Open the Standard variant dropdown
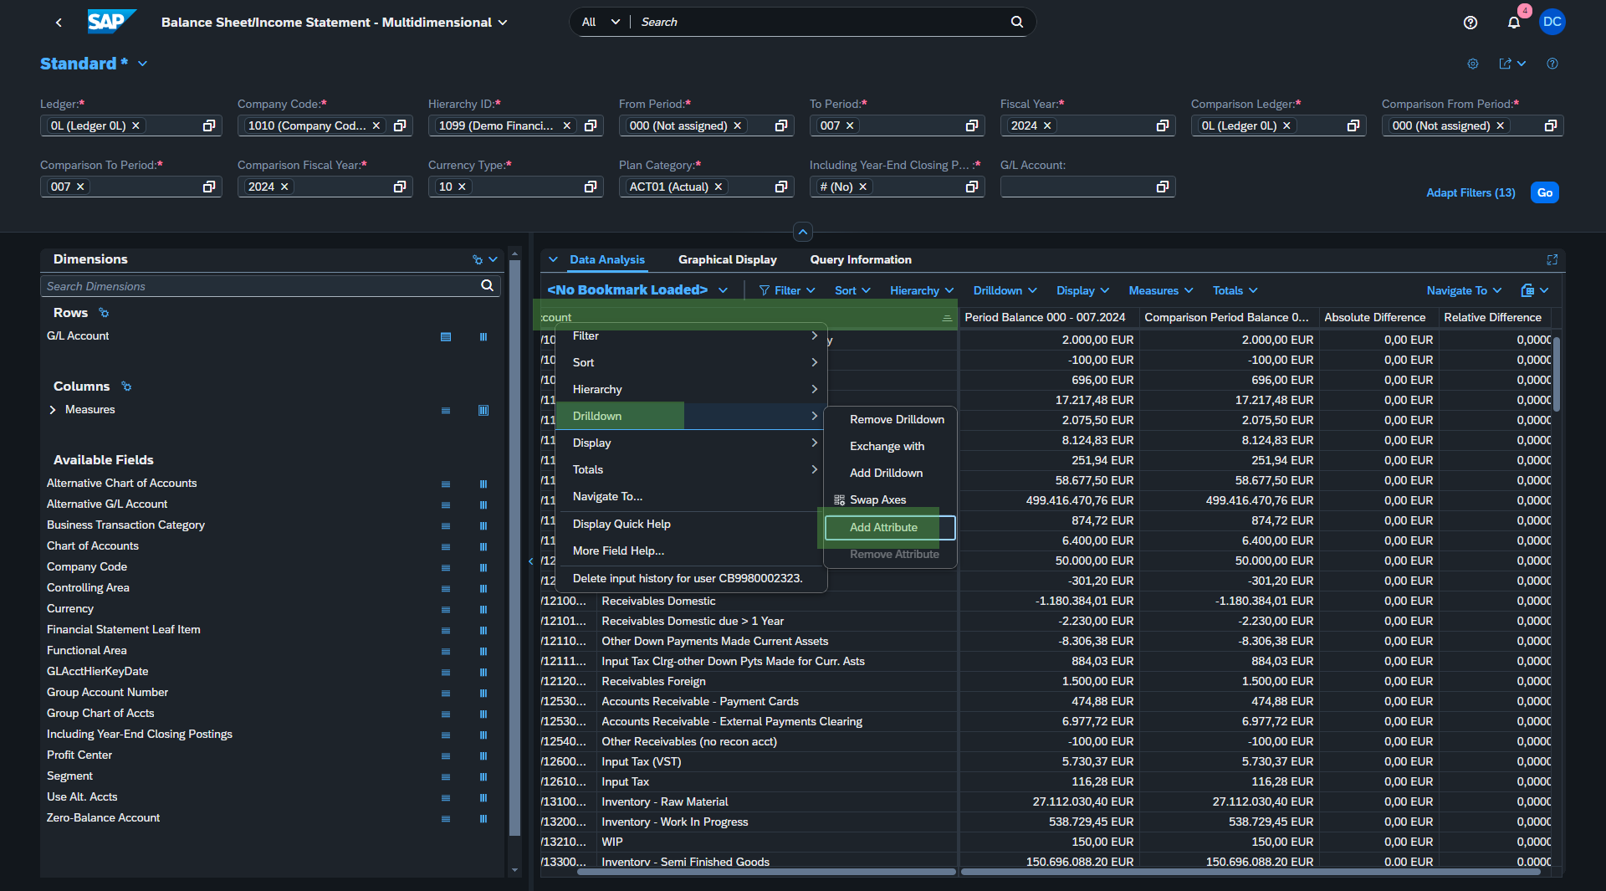This screenshot has height=891, width=1606. pyautogui.click(x=143, y=64)
